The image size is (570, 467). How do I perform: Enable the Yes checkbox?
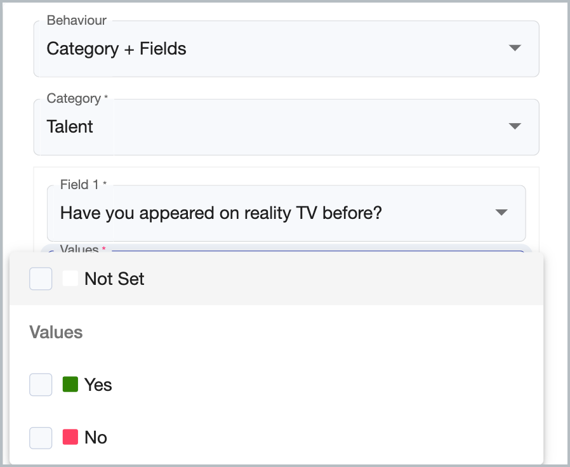tap(41, 385)
